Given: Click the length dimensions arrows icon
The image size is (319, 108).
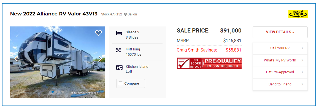Looking at the screenshot, I should (x=118, y=50).
